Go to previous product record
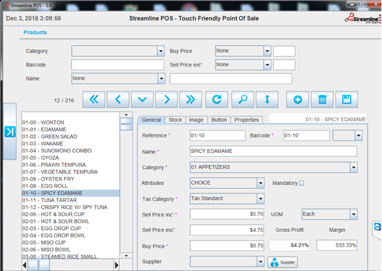 pos(118,99)
